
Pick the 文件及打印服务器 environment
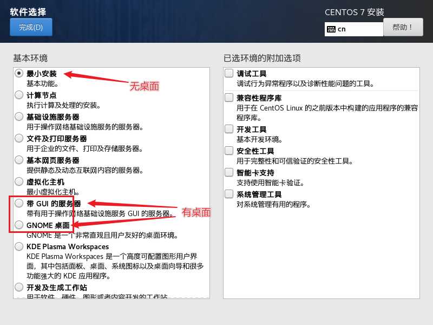pyautogui.click(x=19, y=138)
